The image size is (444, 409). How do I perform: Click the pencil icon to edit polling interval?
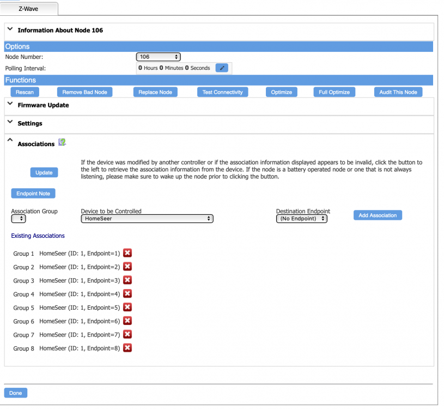tap(222, 68)
